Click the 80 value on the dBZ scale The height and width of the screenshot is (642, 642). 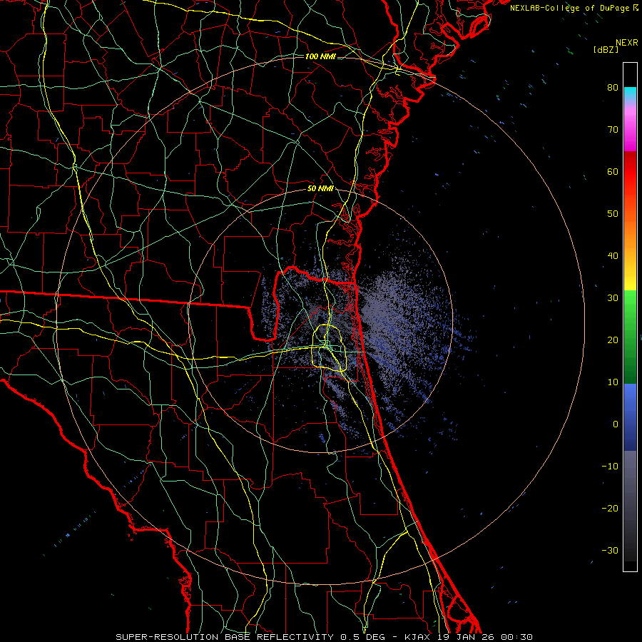pyautogui.click(x=613, y=88)
